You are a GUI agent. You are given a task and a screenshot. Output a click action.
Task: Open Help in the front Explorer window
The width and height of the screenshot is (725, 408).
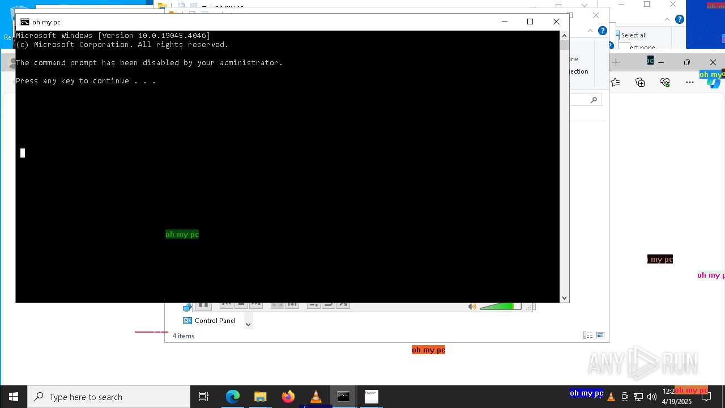603,31
